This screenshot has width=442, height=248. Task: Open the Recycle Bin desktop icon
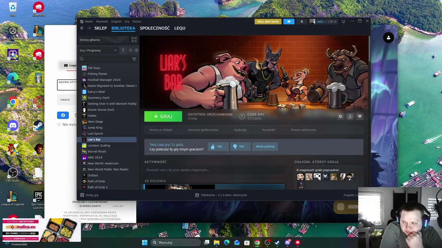tap(13, 9)
